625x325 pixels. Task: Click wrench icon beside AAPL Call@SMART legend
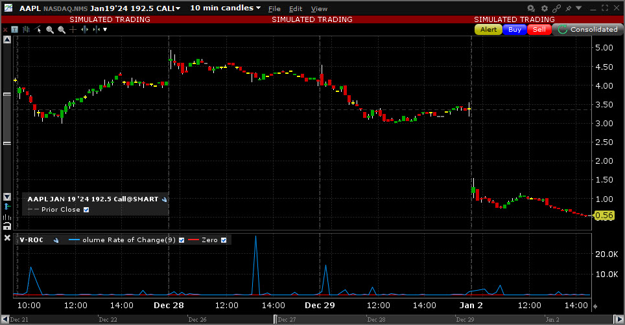tap(164, 199)
